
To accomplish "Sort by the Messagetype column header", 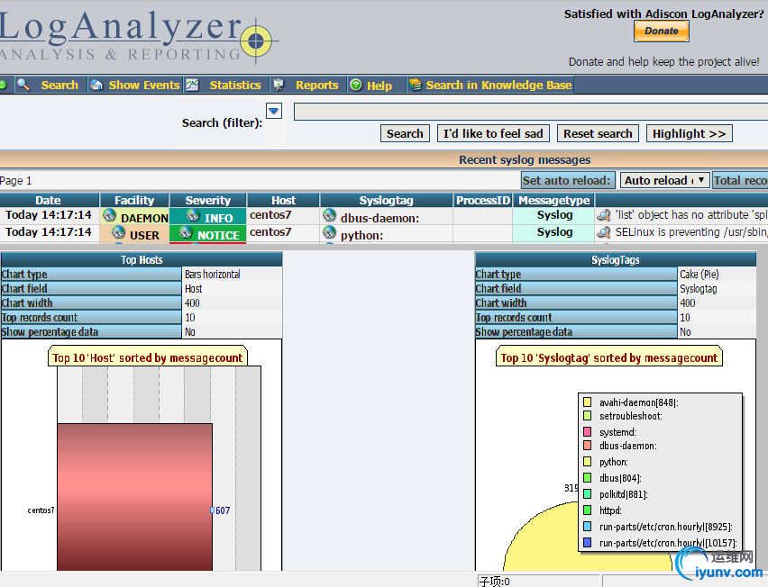I will (x=554, y=200).
